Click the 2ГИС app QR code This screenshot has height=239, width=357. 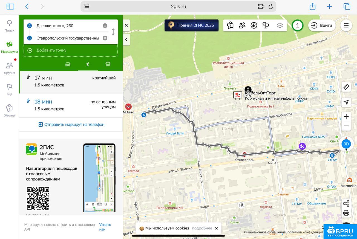coord(38,198)
